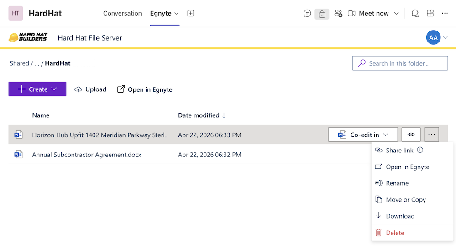
Task: Open the AA user avatar
Action: (433, 37)
